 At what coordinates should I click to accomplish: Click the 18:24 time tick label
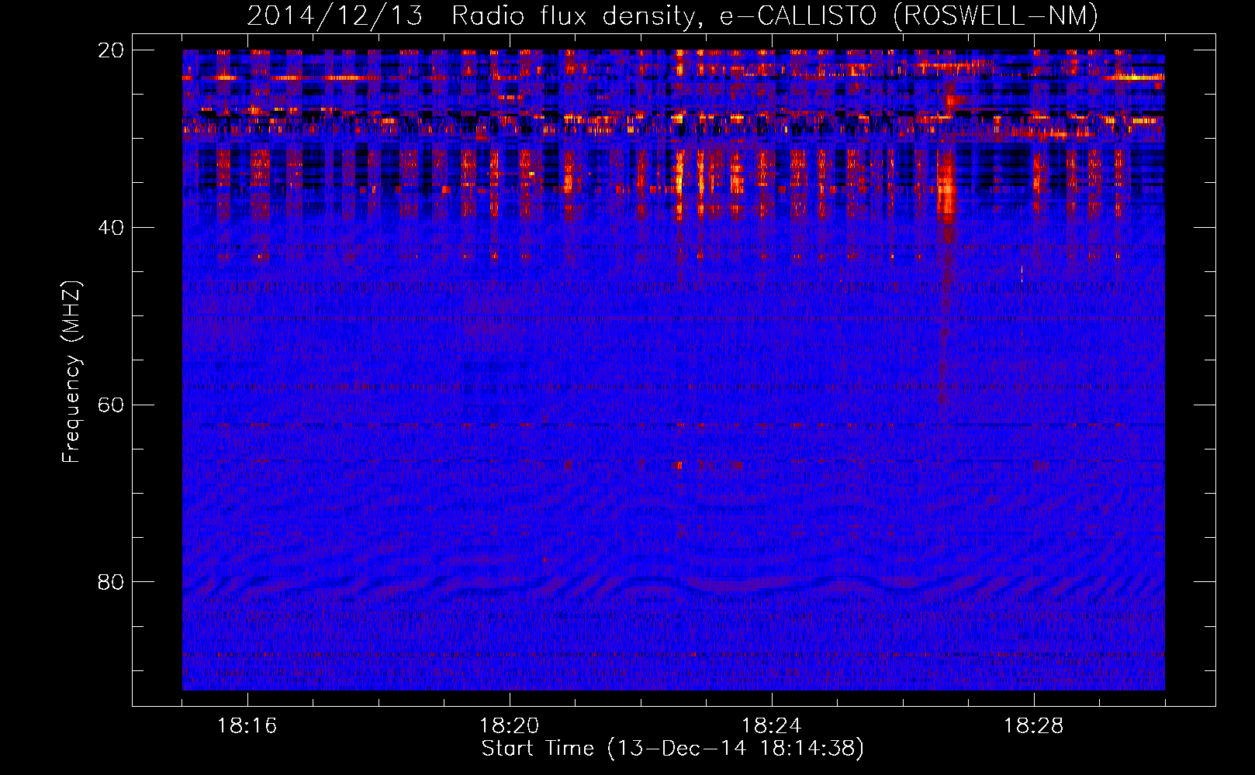pyautogui.click(x=772, y=726)
